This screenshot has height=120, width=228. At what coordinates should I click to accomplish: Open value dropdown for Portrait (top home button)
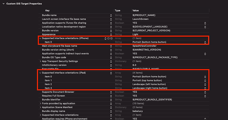click(x=205, y=81)
